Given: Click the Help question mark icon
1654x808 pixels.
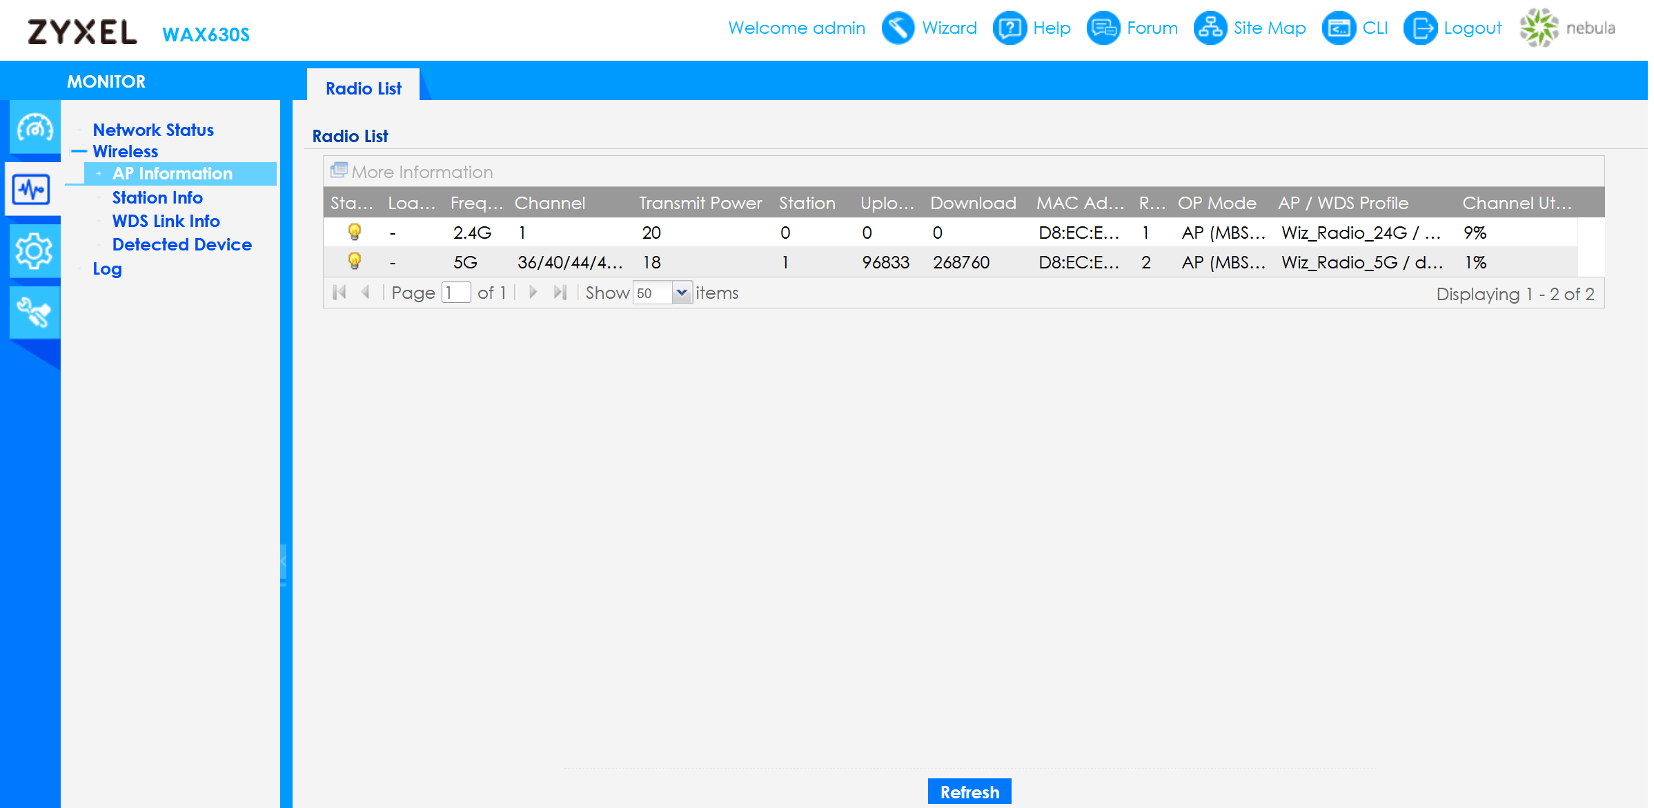Looking at the screenshot, I should pyautogui.click(x=1009, y=28).
